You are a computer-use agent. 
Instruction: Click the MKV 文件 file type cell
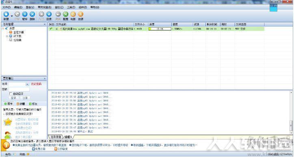pos(240,29)
